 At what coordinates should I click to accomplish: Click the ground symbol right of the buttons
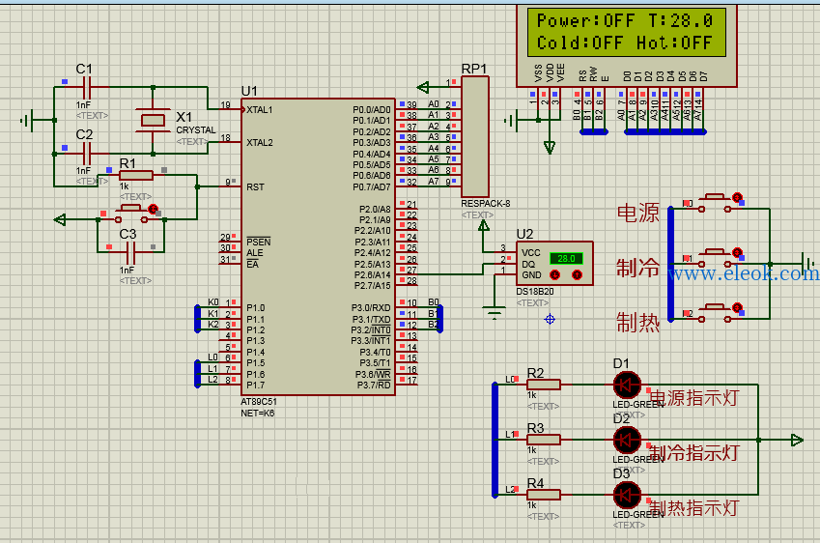[x=810, y=262]
